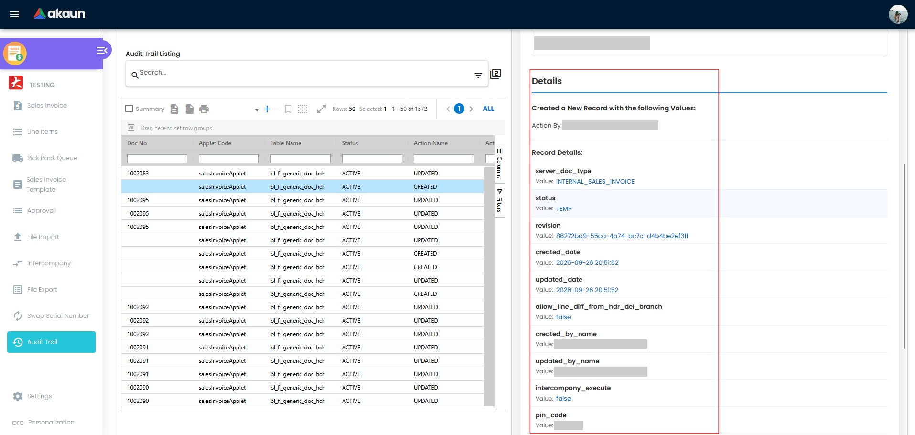The height and width of the screenshot is (435, 915).
Task: Print the audit trail listing
Action: [x=204, y=109]
